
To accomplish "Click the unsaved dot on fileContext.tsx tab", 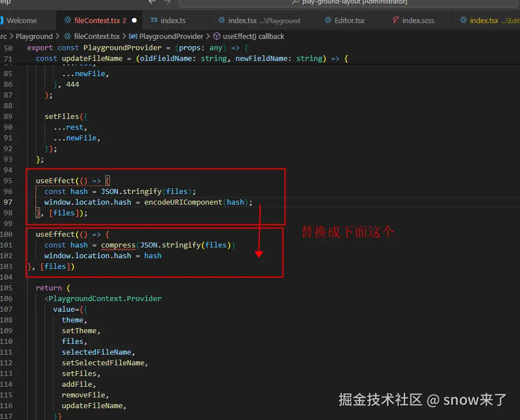I will [x=134, y=20].
